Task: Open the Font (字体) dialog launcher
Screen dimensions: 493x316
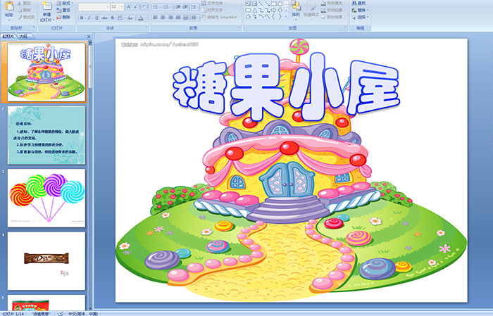Action: [146, 28]
